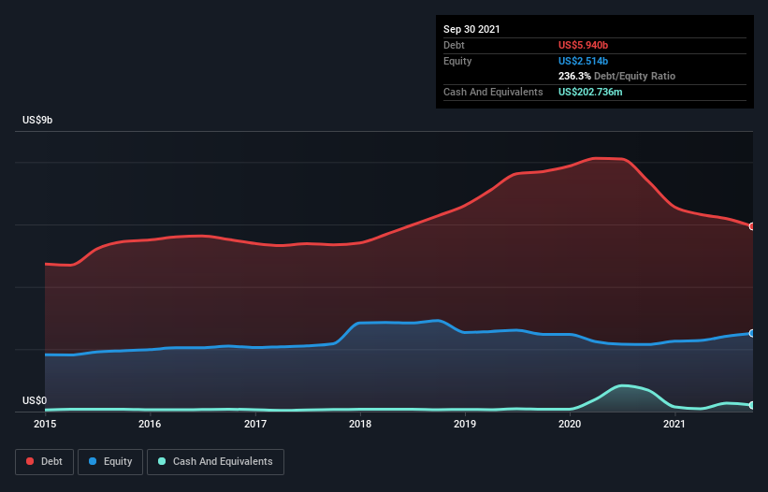
Task: Click the US$202.736m cash value
Action: click(590, 92)
